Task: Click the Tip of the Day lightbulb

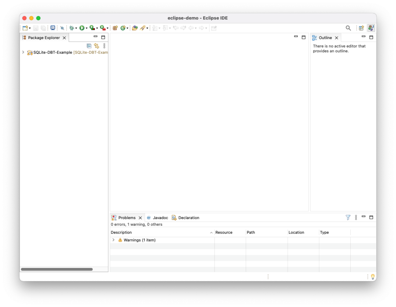Action: 373,276
